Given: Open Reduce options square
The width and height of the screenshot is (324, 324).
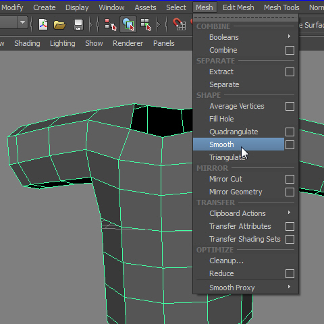Looking at the screenshot, I should click(x=290, y=273).
